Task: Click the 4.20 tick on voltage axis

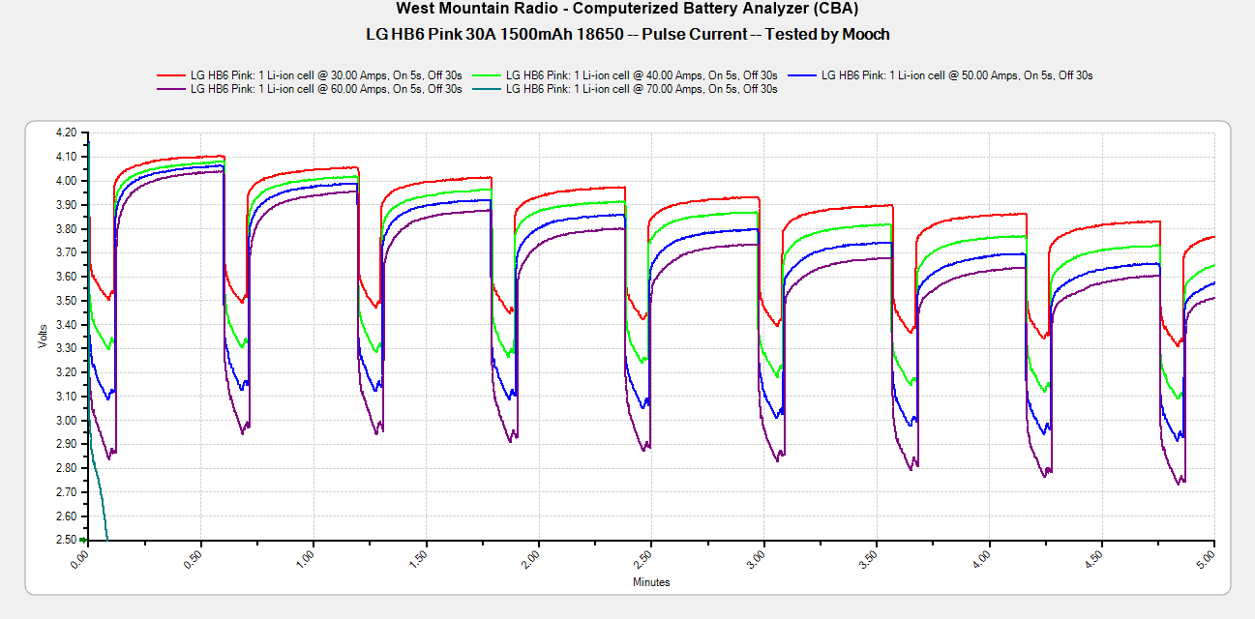Action: [x=66, y=133]
